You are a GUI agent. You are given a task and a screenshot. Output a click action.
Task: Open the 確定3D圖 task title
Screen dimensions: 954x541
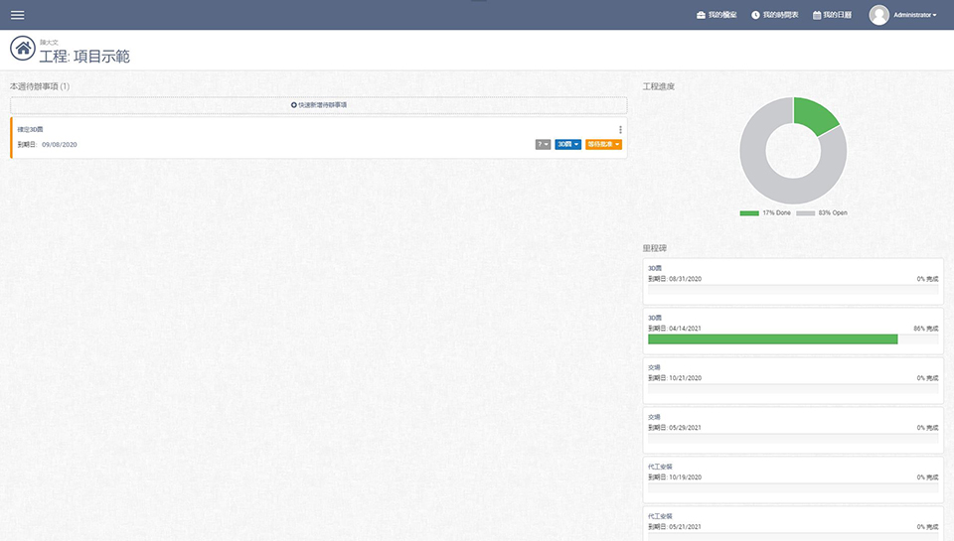tap(30, 130)
